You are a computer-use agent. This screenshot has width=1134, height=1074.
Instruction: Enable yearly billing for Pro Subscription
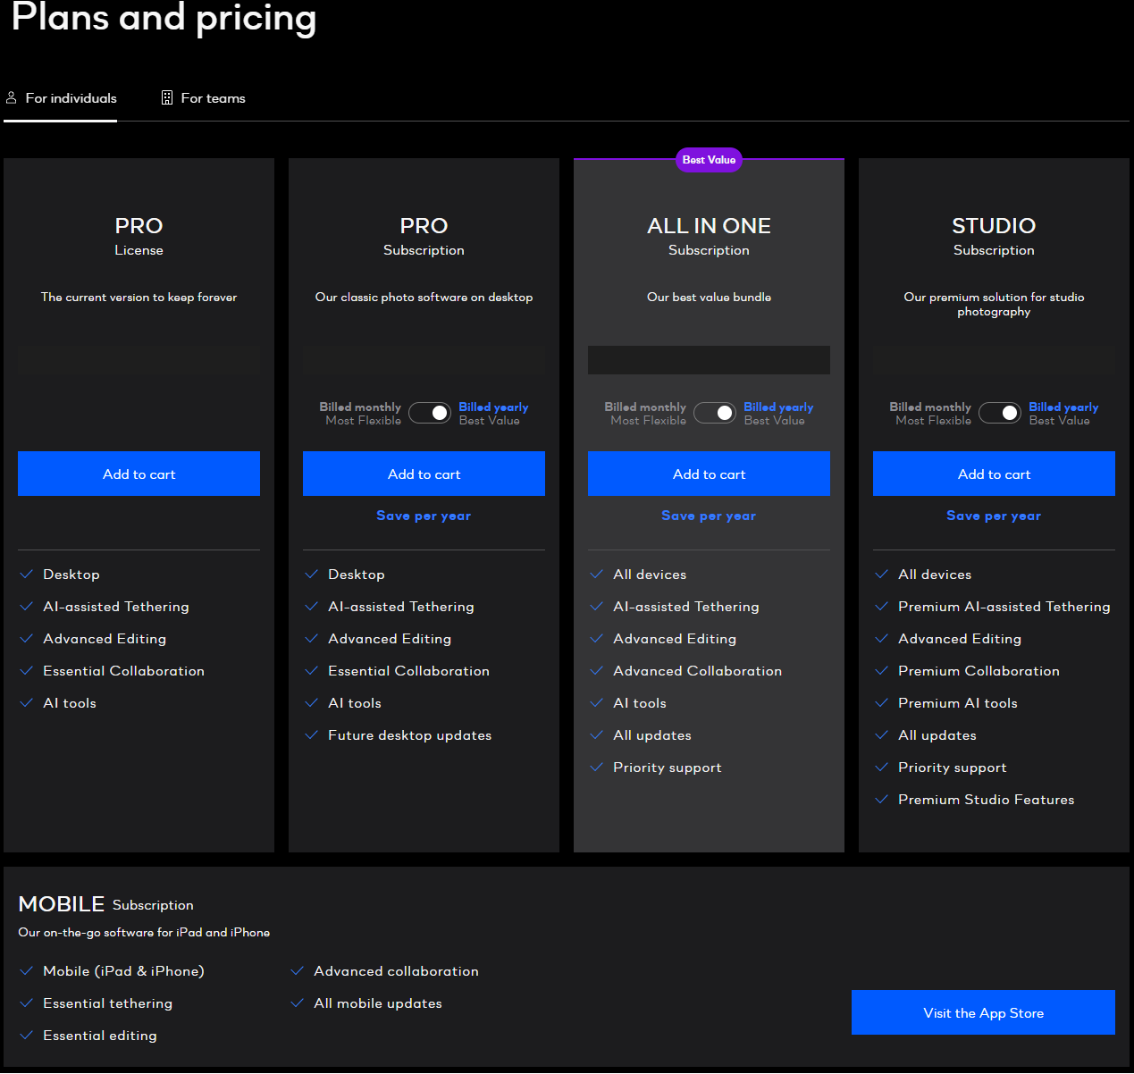tap(430, 413)
